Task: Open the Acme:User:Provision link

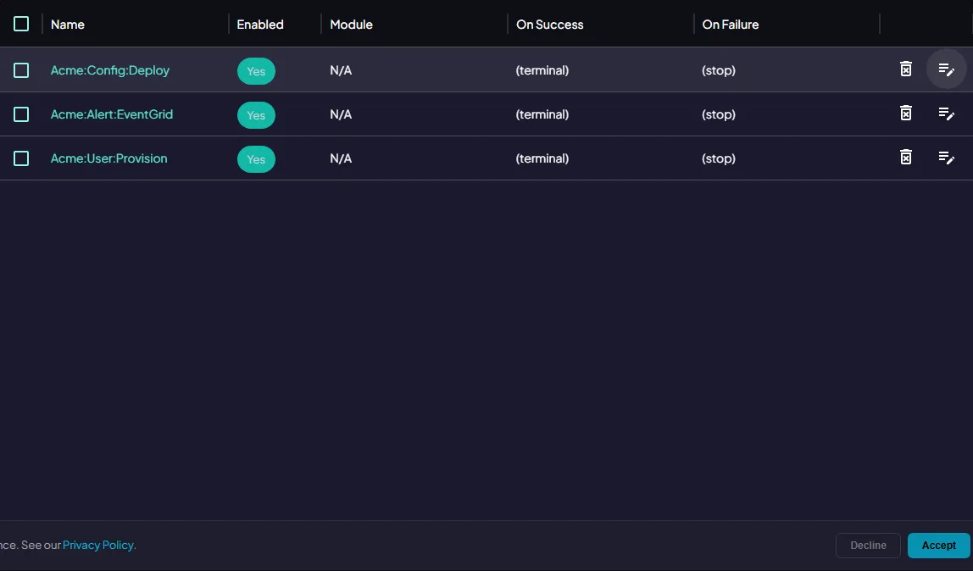Action: click(x=108, y=158)
